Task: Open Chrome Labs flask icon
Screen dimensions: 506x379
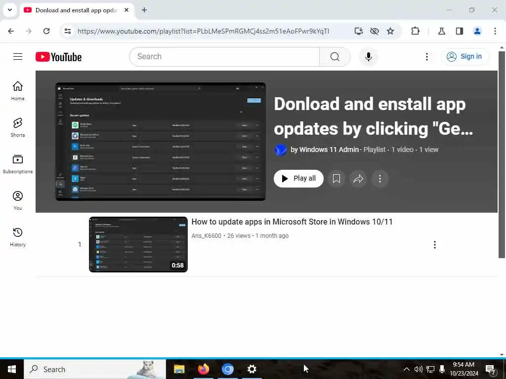Action: (441, 31)
